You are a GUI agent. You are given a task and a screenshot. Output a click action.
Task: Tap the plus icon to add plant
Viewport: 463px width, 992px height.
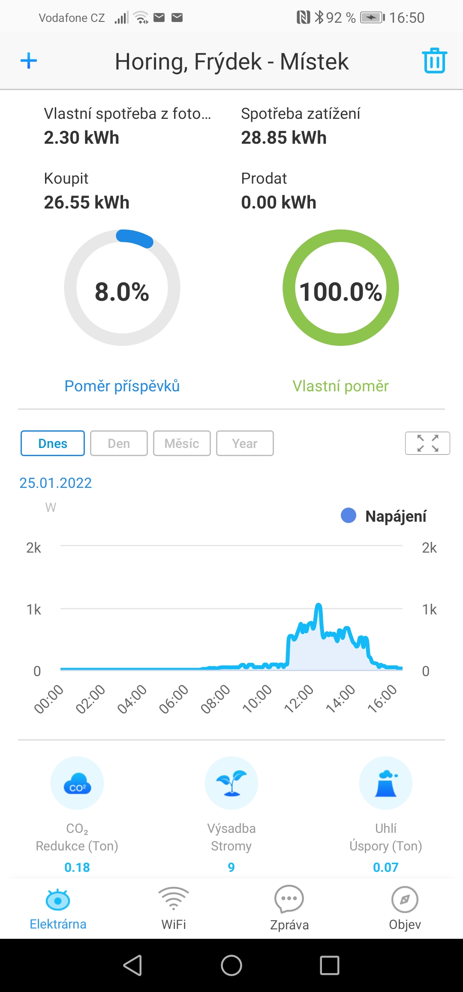[29, 60]
